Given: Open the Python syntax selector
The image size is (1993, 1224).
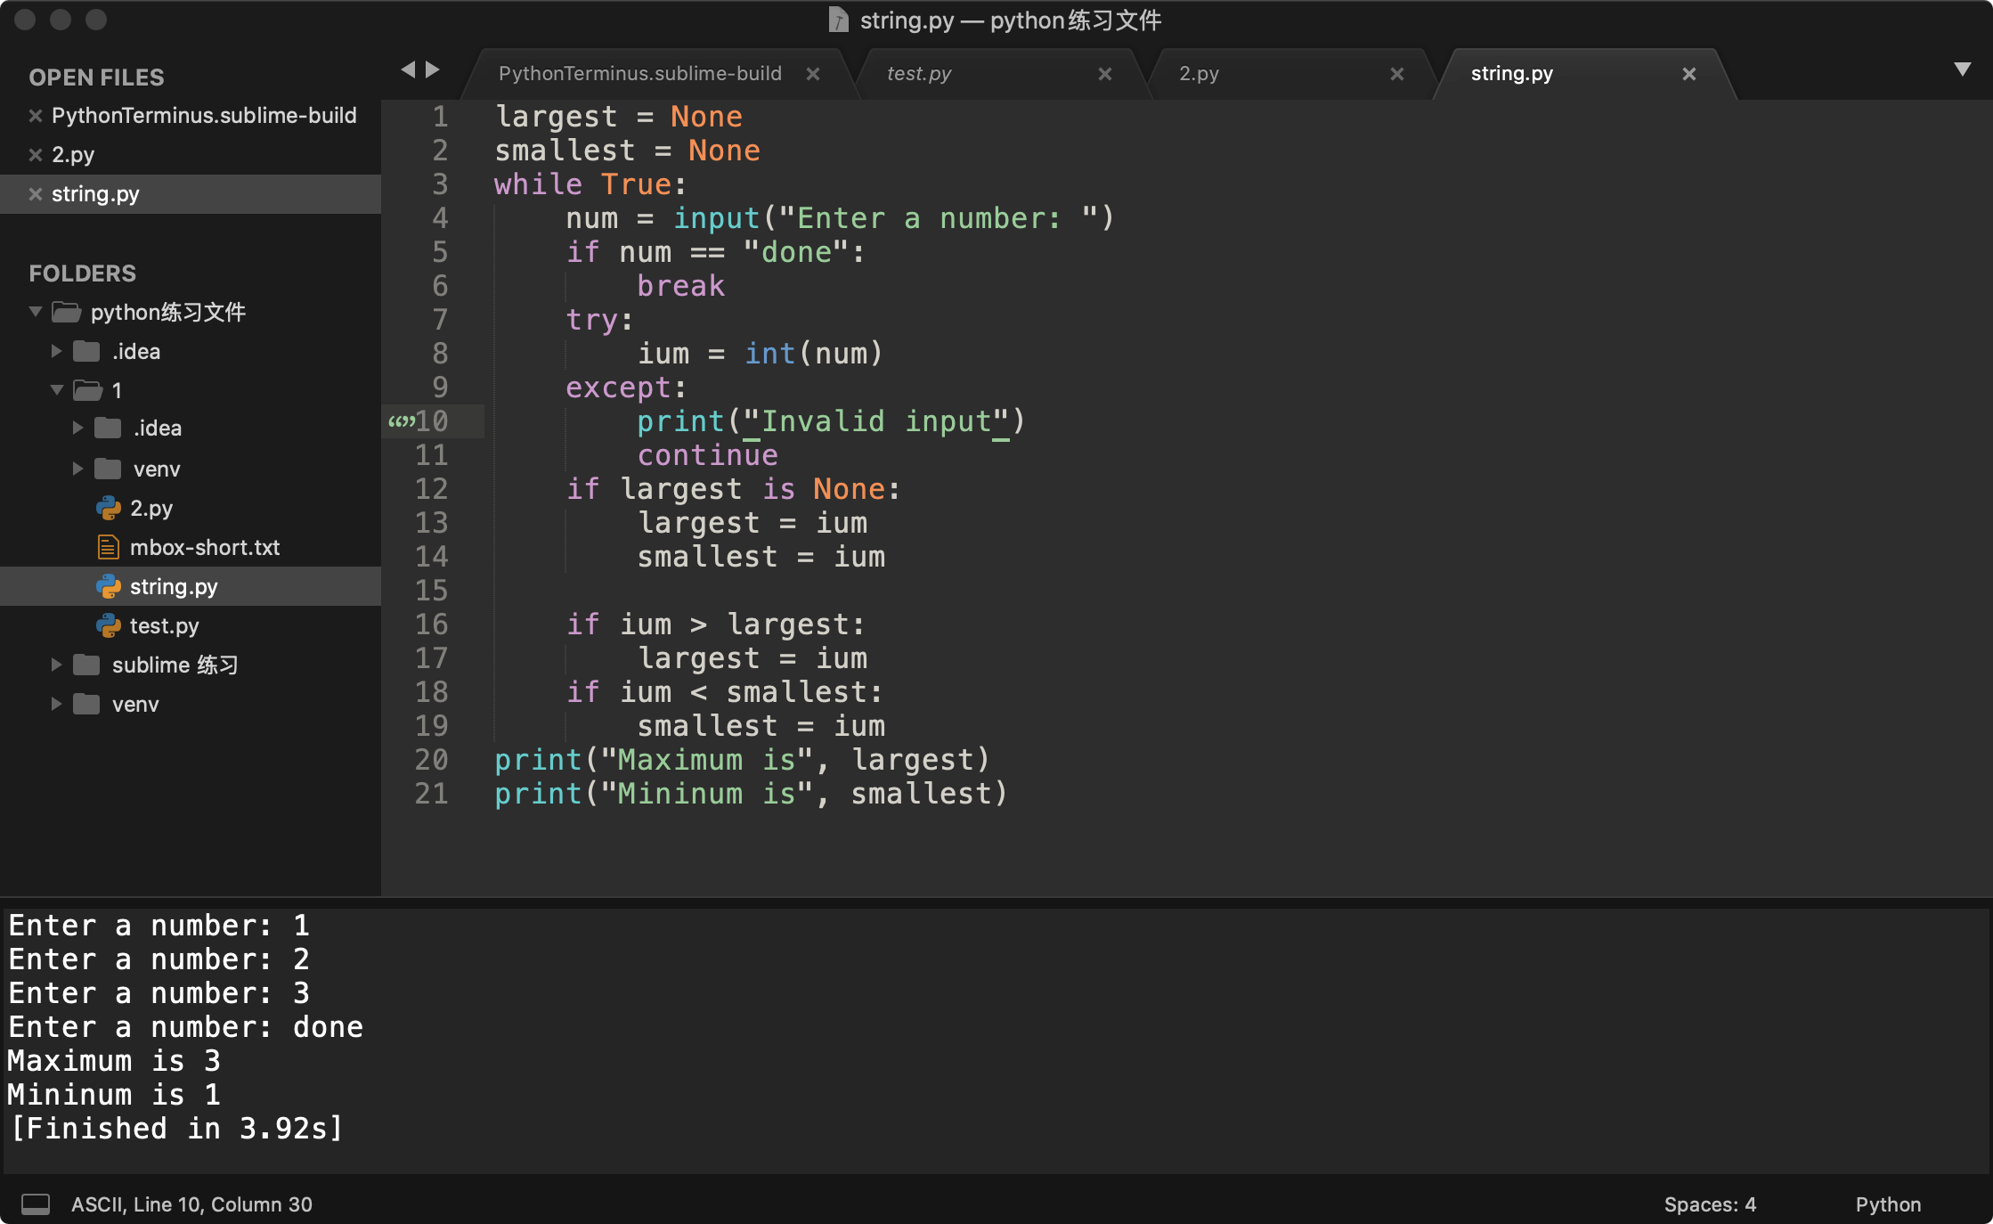Looking at the screenshot, I should [1888, 1204].
